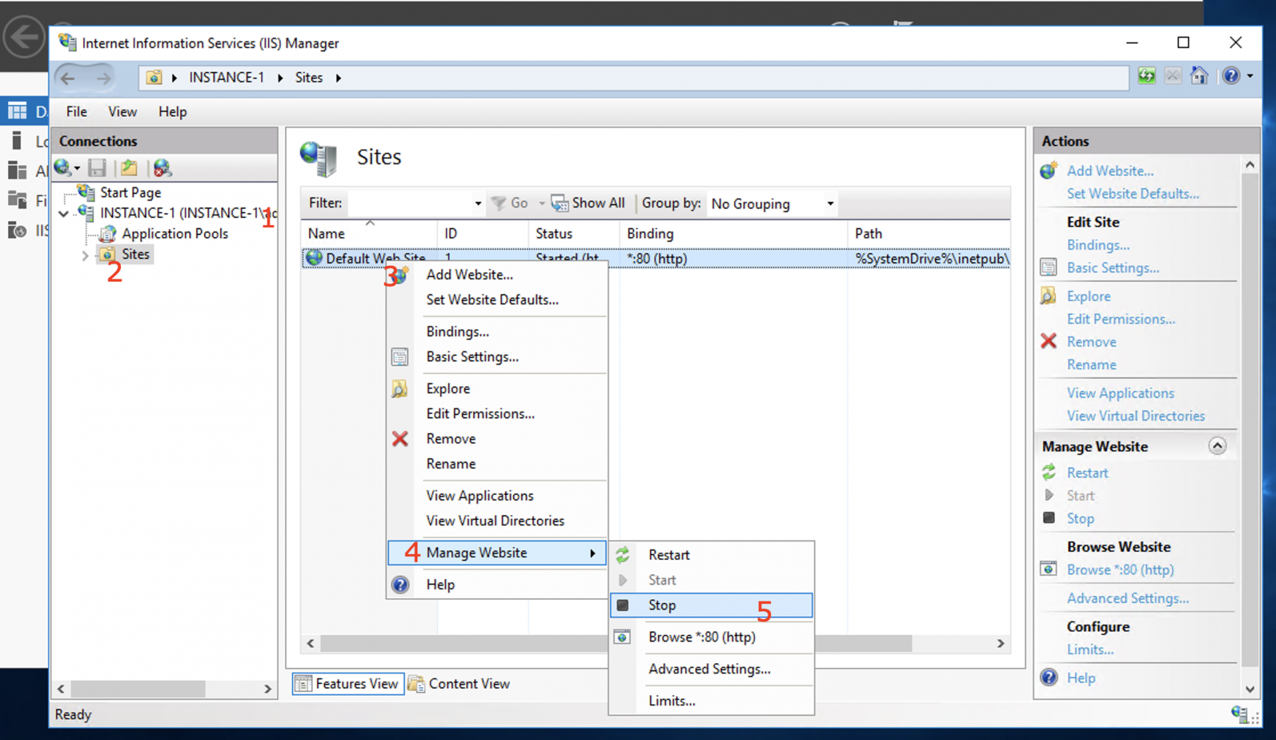
Task: Click the Go filter button
Action: (510, 203)
